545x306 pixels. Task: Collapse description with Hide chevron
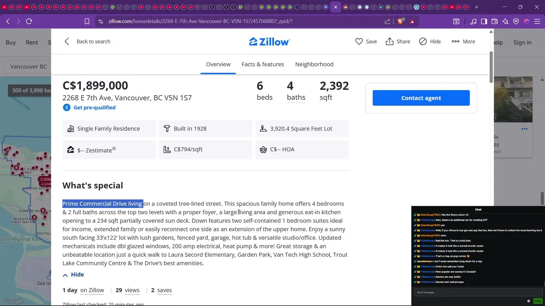coord(73,275)
